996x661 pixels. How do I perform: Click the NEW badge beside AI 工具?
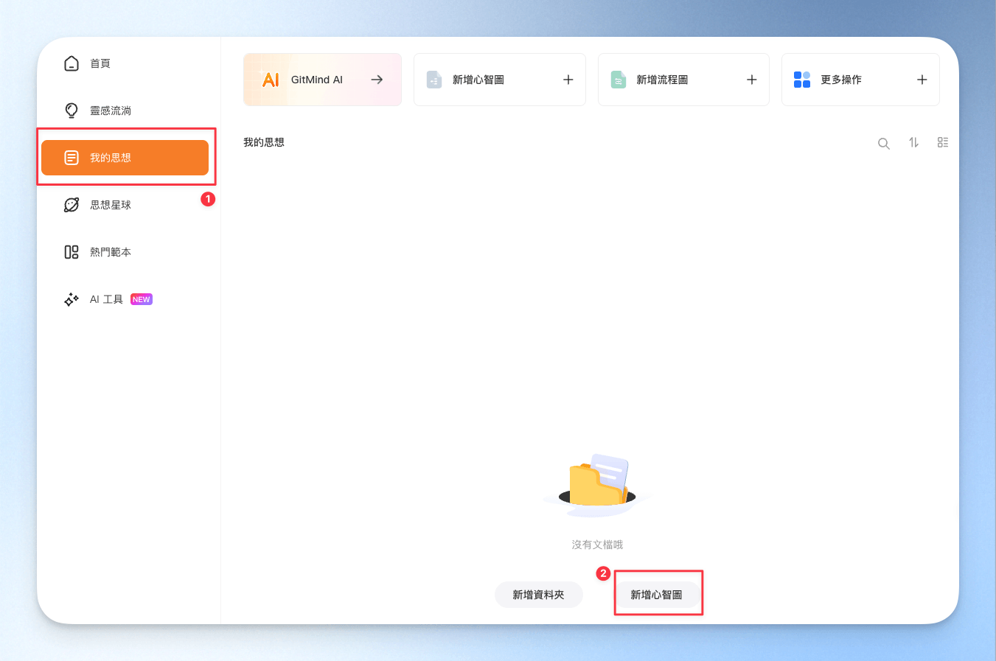142,299
